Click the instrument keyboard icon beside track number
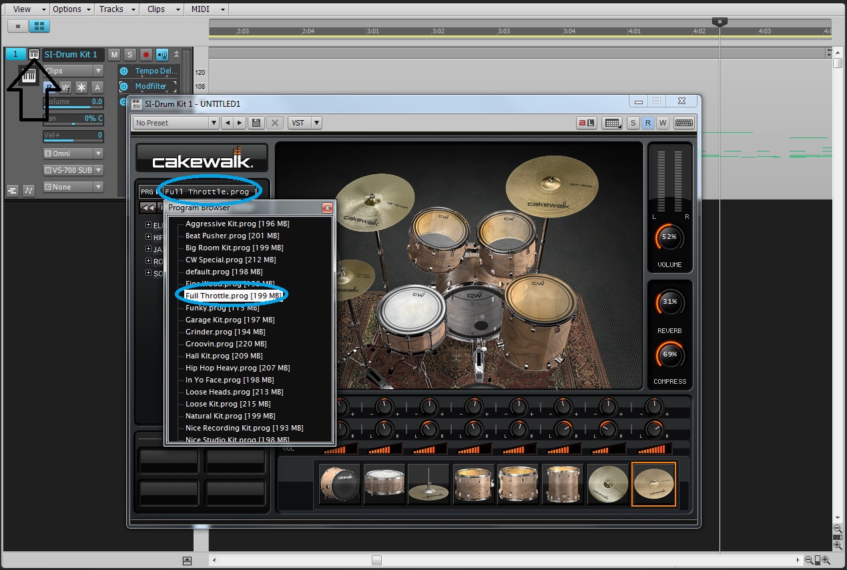The image size is (847, 570). 34,54
